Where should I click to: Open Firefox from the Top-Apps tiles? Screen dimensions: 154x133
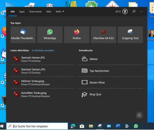pos(76,35)
